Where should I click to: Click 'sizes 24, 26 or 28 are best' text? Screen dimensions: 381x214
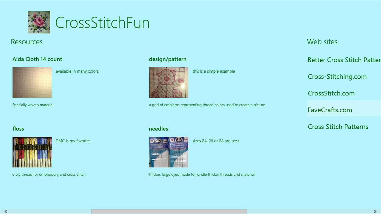pyautogui.click(x=216, y=141)
